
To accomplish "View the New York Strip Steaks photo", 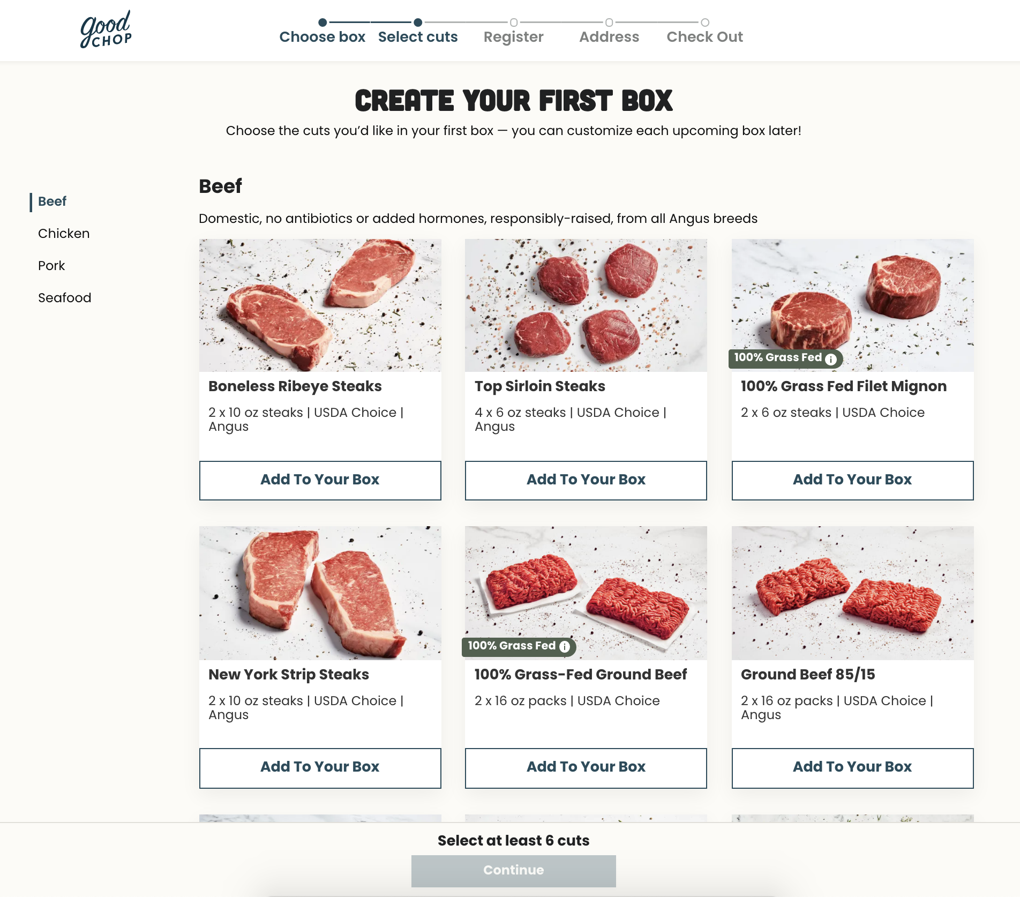I will (x=320, y=593).
